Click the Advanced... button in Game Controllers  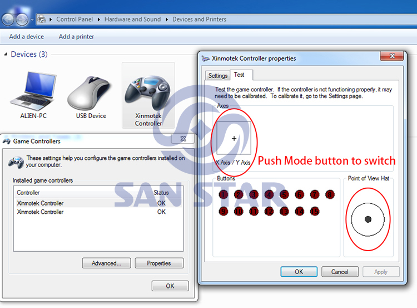tap(106, 263)
